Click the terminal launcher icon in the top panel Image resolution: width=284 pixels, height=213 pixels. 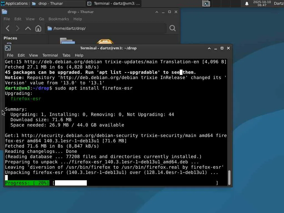[206, 3]
